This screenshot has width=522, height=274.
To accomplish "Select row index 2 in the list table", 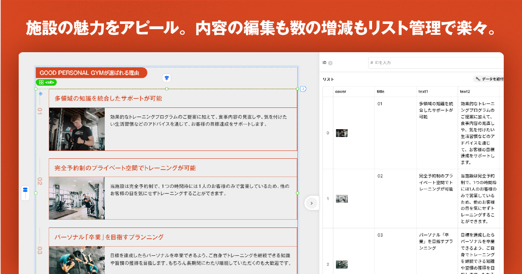I will pos(328,264).
